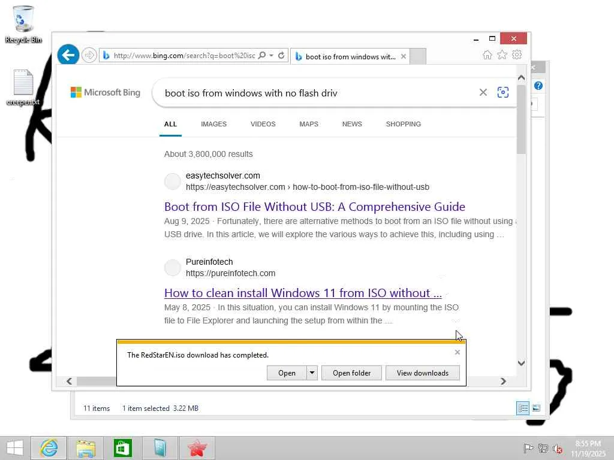Refresh the Bing page
This screenshot has width=614, height=460.
(x=281, y=56)
